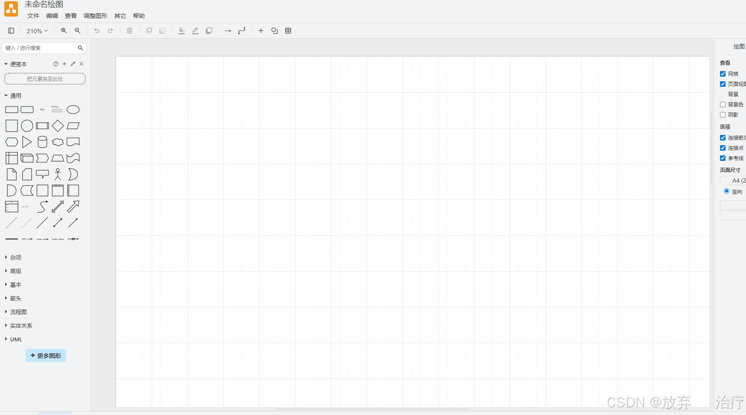Click the Undo icon
This screenshot has height=415, width=746.
97,31
